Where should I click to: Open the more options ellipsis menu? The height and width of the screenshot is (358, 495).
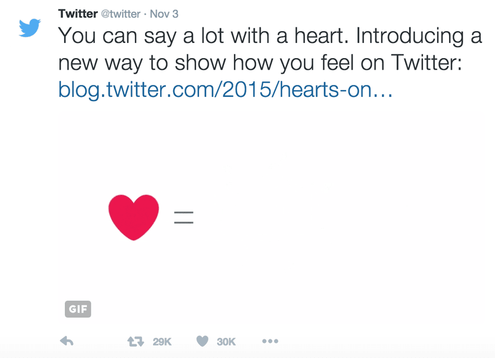270,342
